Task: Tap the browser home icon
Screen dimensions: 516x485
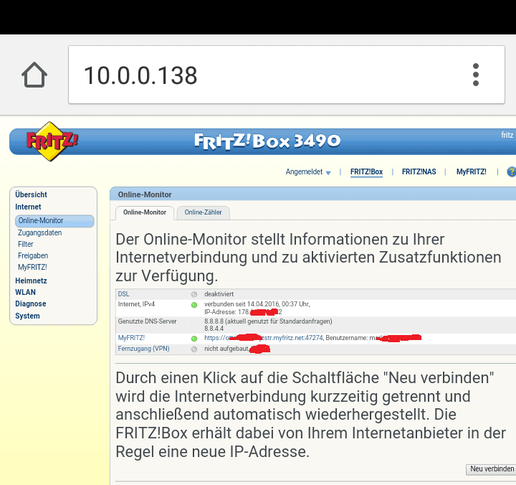Action: (x=34, y=75)
